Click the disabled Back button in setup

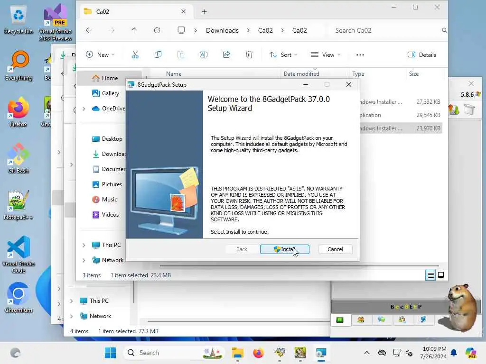(242, 249)
